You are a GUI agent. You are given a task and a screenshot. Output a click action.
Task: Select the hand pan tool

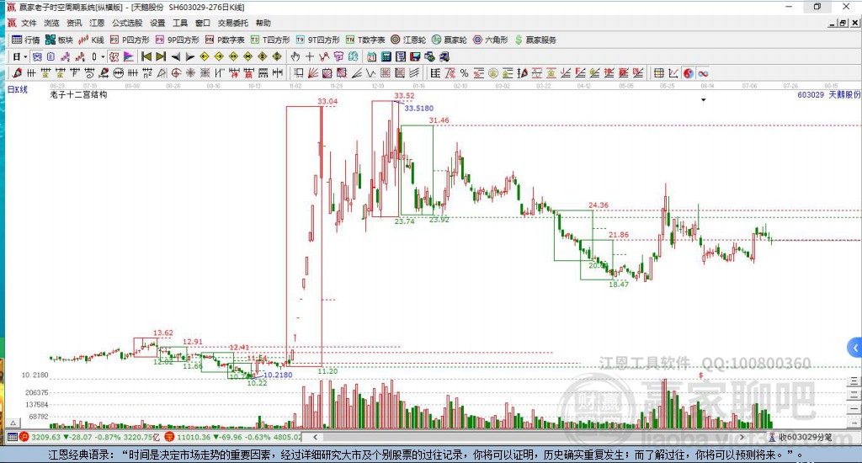point(295,56)
